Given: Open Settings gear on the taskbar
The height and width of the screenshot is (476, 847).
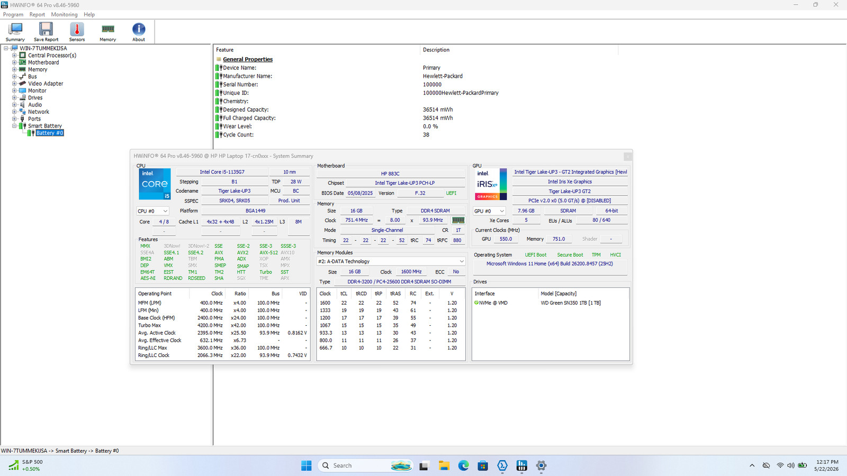Looking at the screenshot, I should pyautogui.click(x=541, y=465).
